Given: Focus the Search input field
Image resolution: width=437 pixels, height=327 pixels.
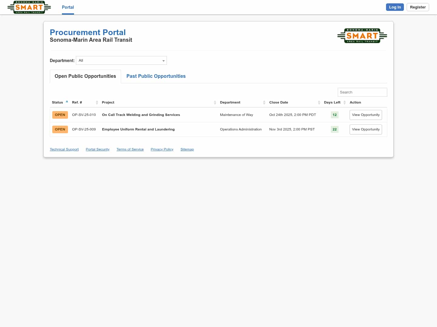Looking at the screenshot, I should click(x=362, y=92).
